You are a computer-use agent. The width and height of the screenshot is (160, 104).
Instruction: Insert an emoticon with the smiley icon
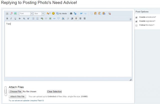click(x=53, y=13)
